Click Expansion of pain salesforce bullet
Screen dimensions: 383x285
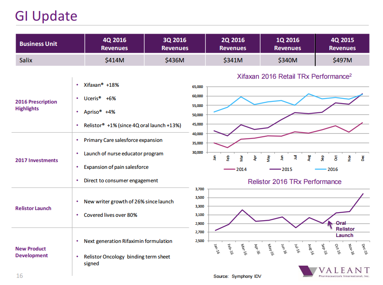coord(116,167)
